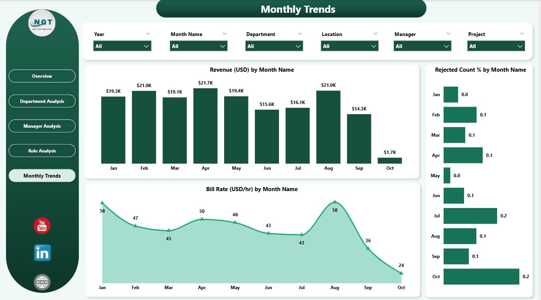Click the NGT logo at the top

pyautogui.click(x=42, y=23)
